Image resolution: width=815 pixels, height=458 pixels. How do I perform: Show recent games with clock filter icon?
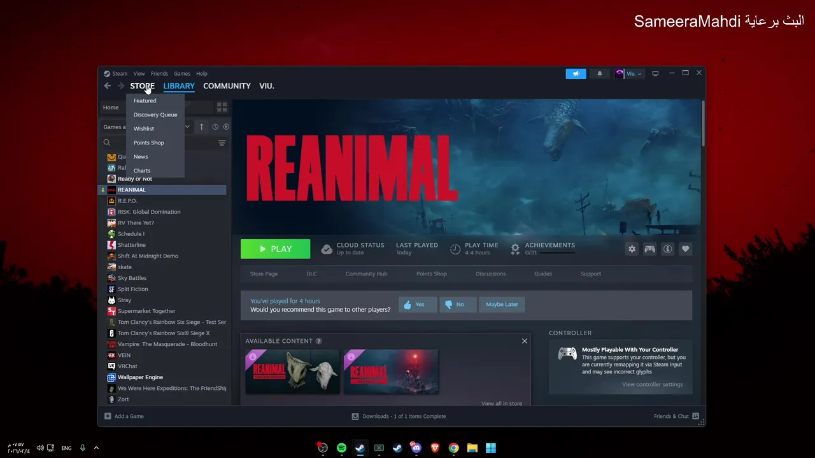coord(215,127)
